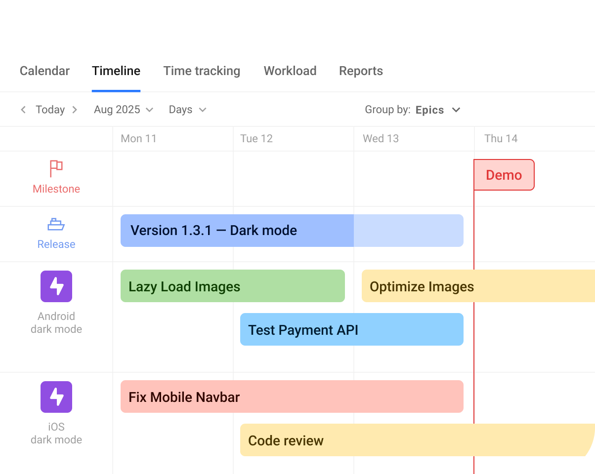
Task: Select the Release ship icon
Action: (56, 223)
